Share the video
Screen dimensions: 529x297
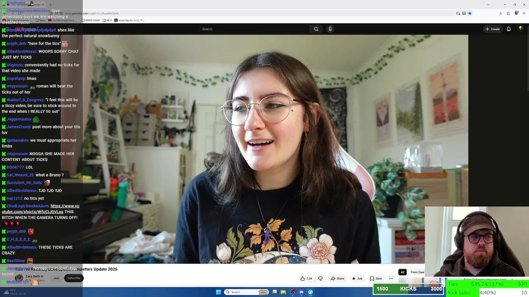pos(337,278)
